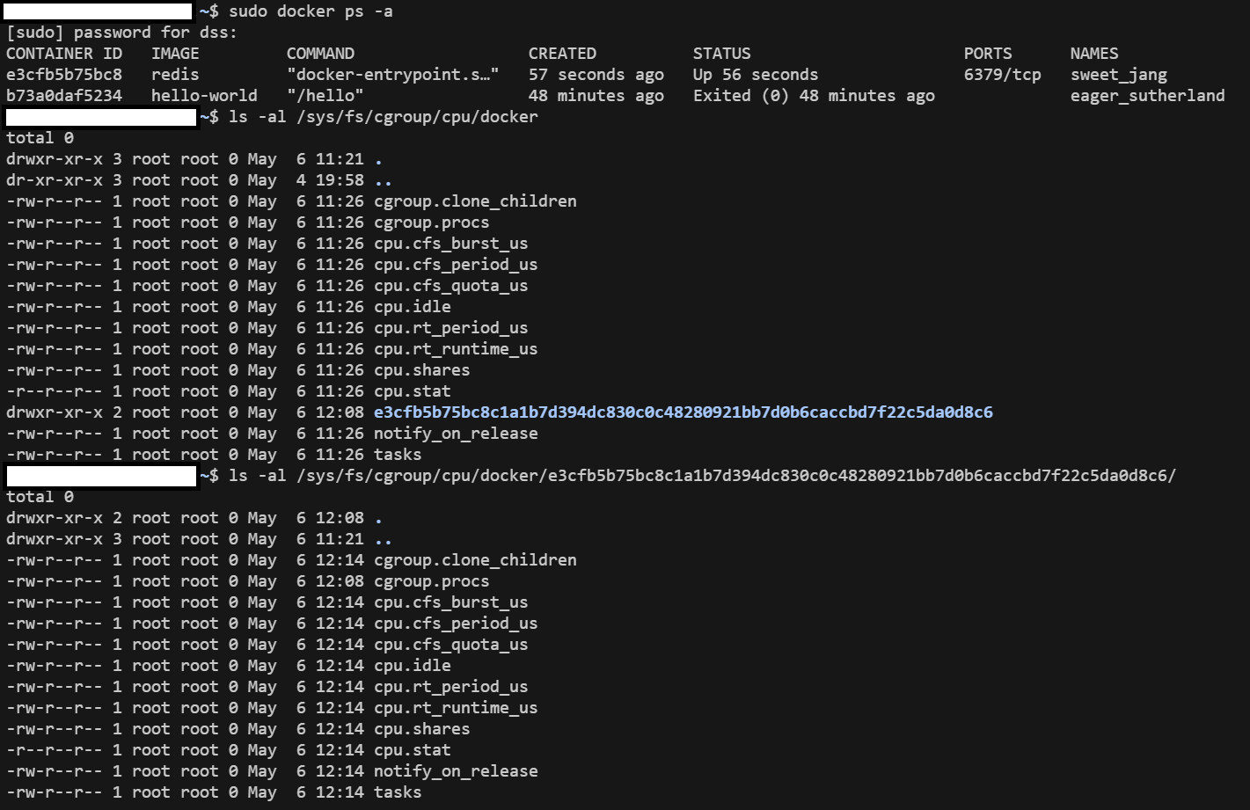Click the redis image name
The height and width of the screenshot is (810, 1250).
175,75
